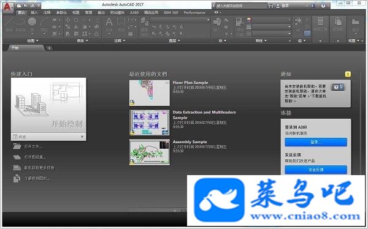Click the New file icon in quick access toolbar
This screenshot has height=229, width=368.
click(19, 5)
